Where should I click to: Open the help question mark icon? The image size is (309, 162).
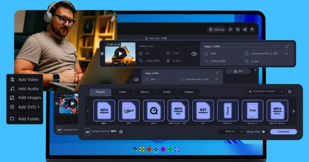tap(252, 29)
